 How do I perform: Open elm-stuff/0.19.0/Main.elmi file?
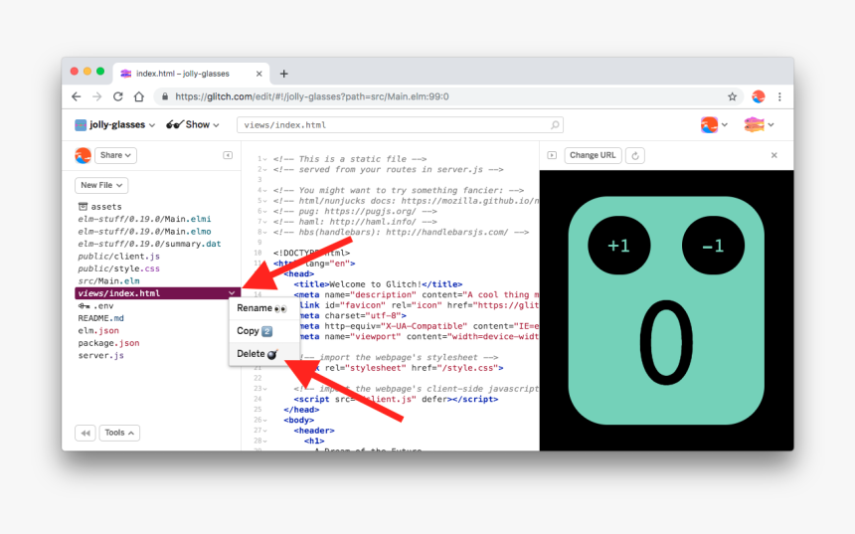coord(144,220)
